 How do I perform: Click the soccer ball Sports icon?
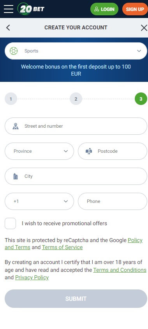(14, 51)
